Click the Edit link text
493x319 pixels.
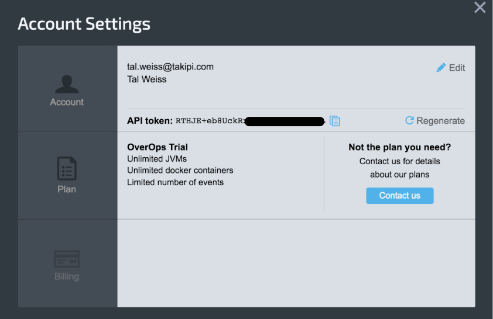point(457,68)
